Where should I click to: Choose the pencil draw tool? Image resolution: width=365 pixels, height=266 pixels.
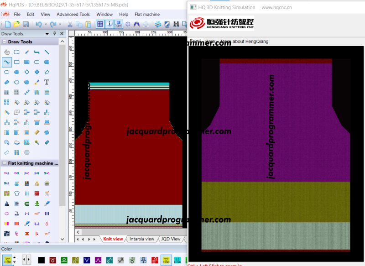[x=27, y=52]
